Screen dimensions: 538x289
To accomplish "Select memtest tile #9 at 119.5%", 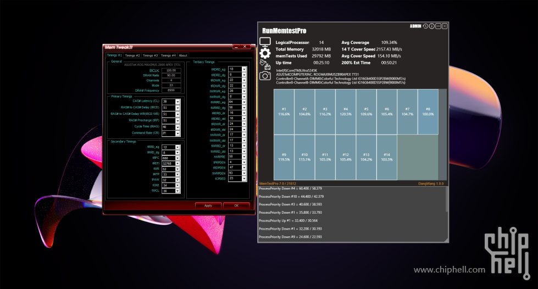I will [x=284, y=157].
